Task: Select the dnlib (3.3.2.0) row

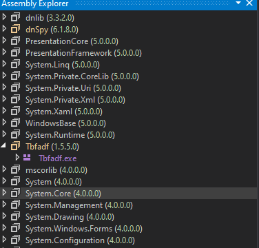Action: (x=128, y=18)
